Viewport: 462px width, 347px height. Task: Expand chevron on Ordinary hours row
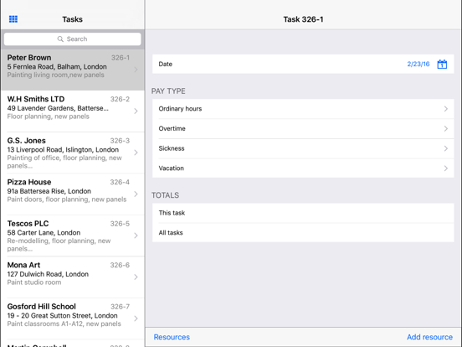point(446,109)
